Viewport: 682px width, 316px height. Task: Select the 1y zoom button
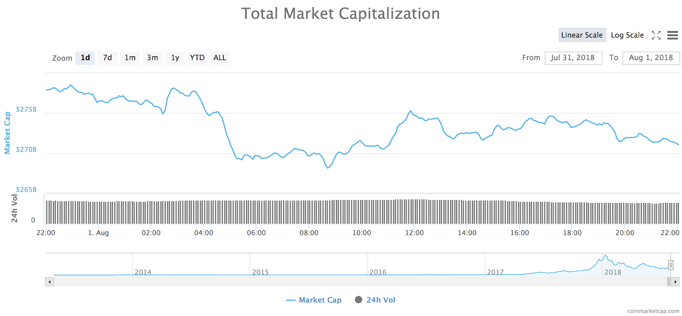(175, 58)
